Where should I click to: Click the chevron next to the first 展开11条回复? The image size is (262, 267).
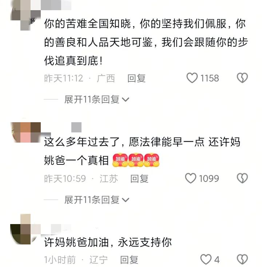126,100
